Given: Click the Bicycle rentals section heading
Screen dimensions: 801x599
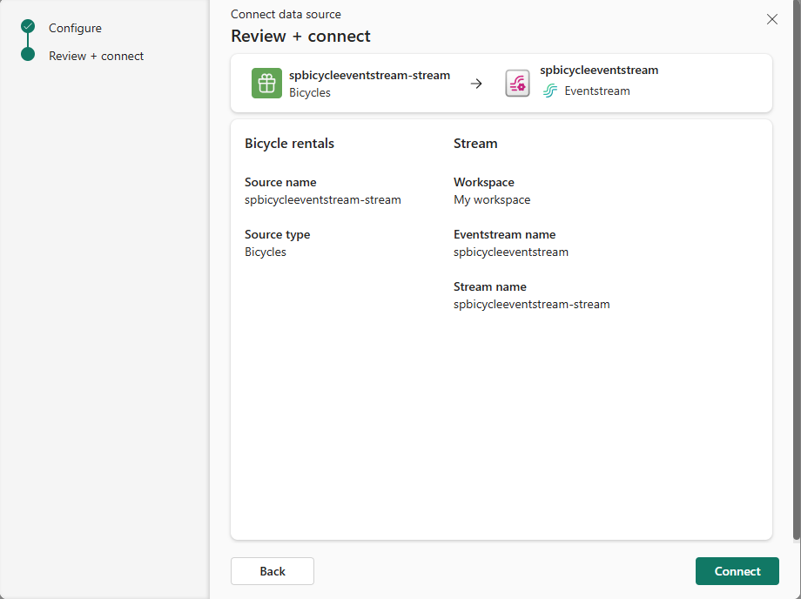Looking at the screenshot, I should pyautogui.click(x=290, y=144).
